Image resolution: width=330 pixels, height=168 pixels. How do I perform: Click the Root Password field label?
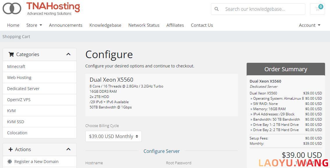coord(178,163)
